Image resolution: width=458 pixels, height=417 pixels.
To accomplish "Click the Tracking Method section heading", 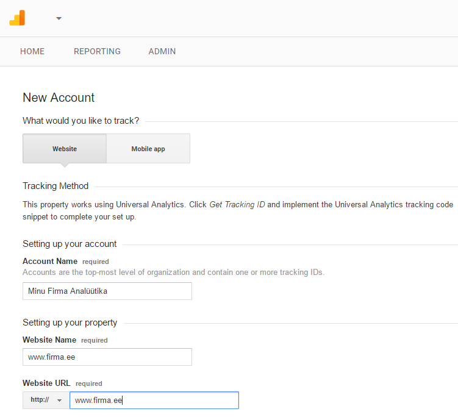I will 55,186.
